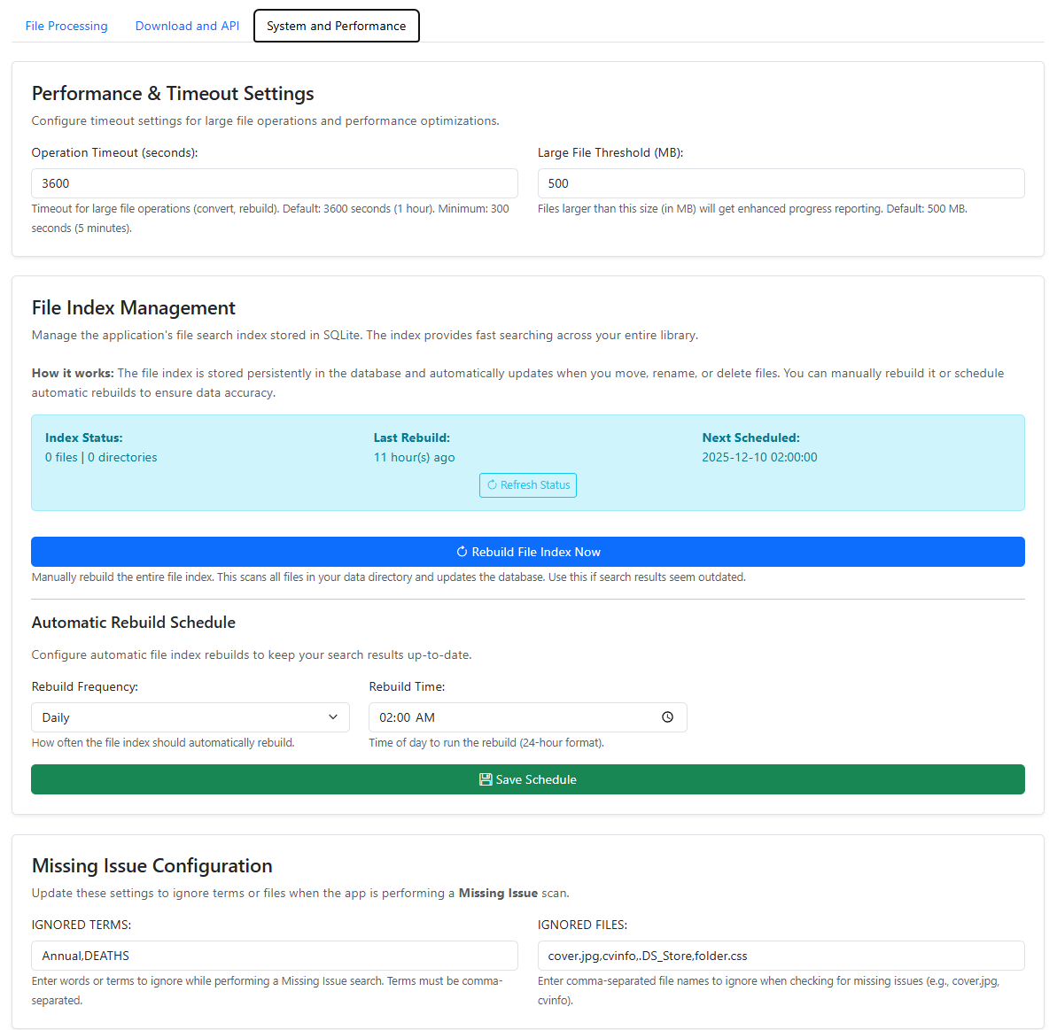1057x1030 pixels.
Task: Switch to the File Processing tab
Action: click(66, 26)
